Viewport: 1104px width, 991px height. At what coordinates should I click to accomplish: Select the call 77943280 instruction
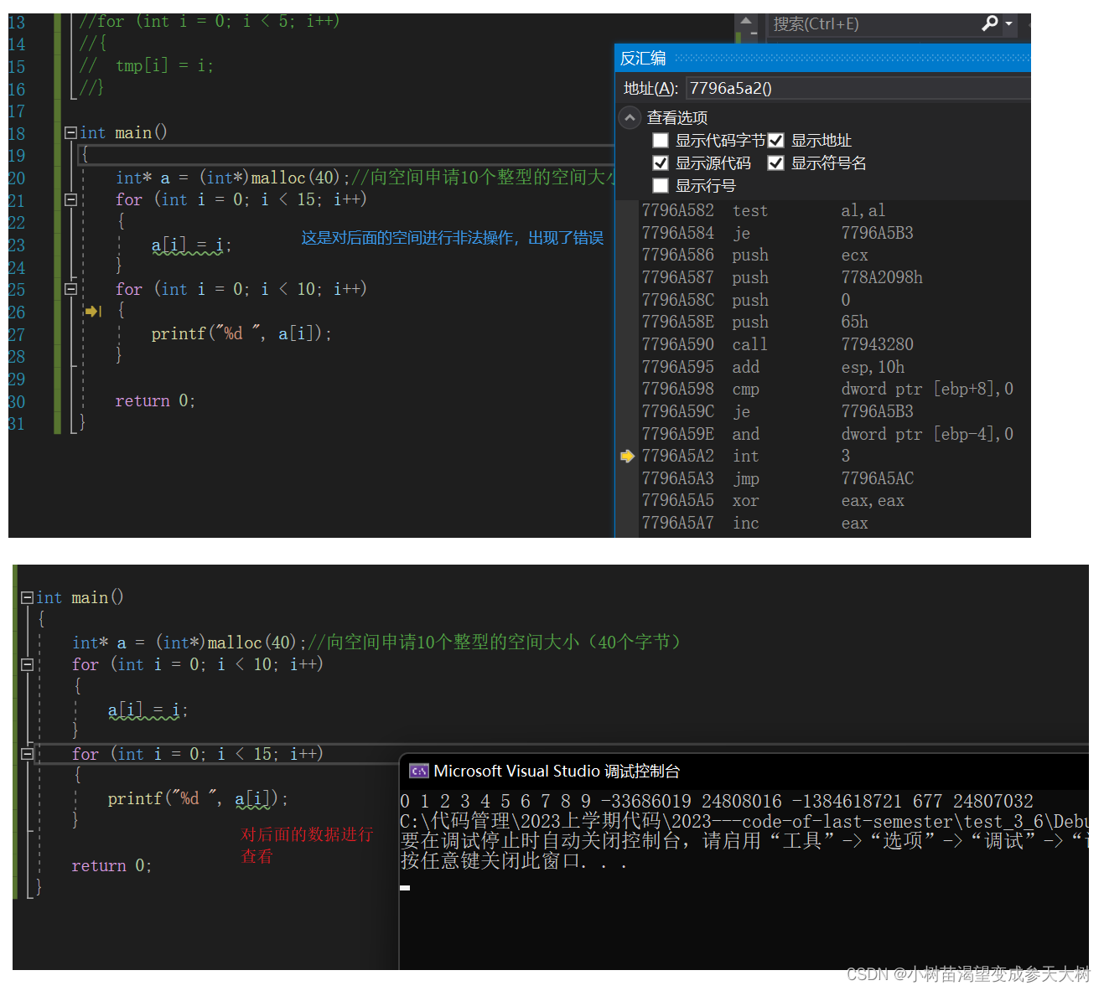tap(777, 344)
